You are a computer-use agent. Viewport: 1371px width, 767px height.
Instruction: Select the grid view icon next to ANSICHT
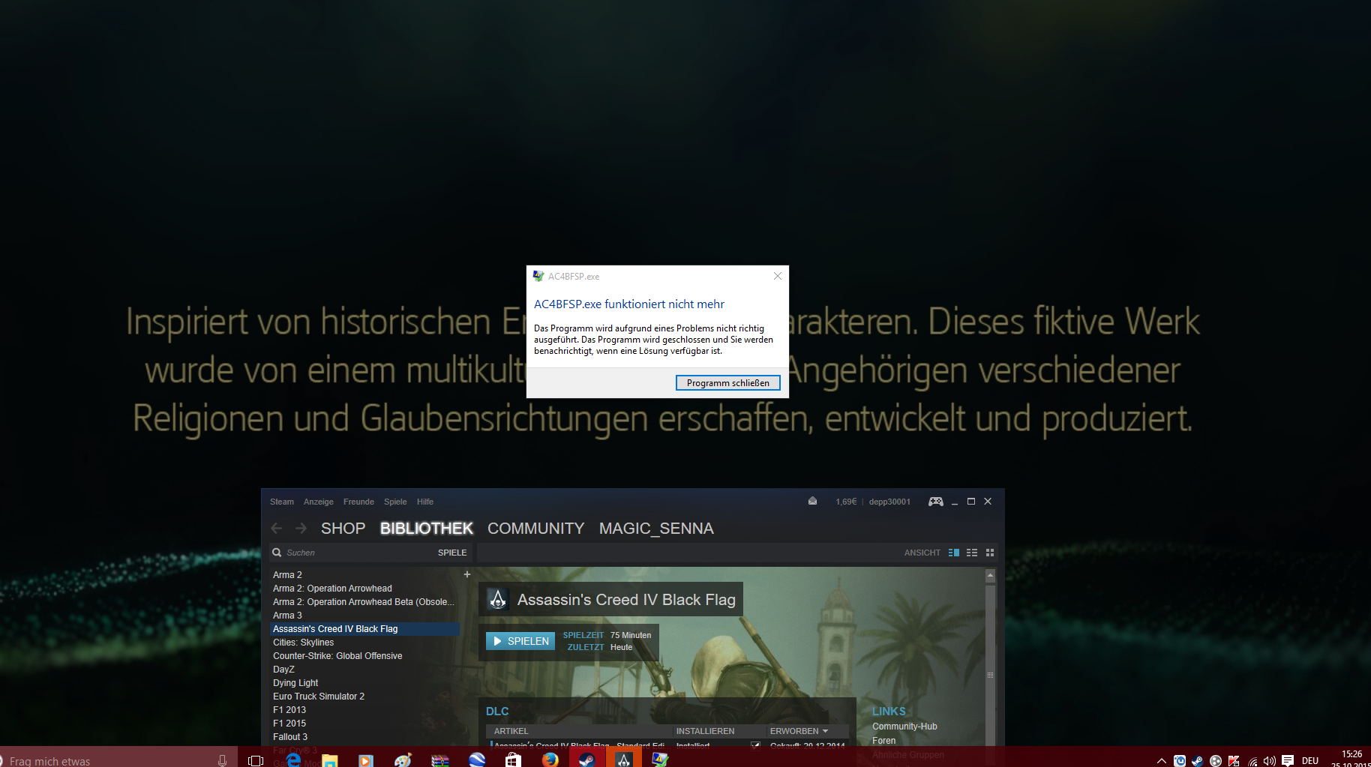click(x=990, y=553)
